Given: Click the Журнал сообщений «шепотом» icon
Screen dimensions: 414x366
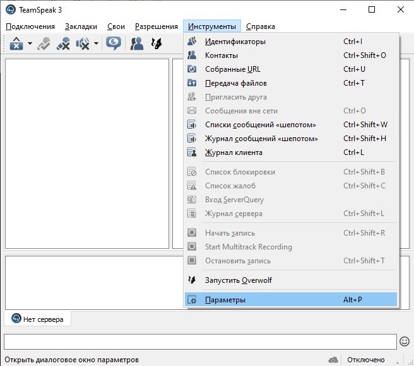Looking at the screenshot, I should click(x=192, y=139).
